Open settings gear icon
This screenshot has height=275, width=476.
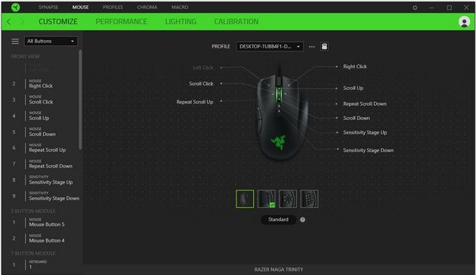coord(415,8)
